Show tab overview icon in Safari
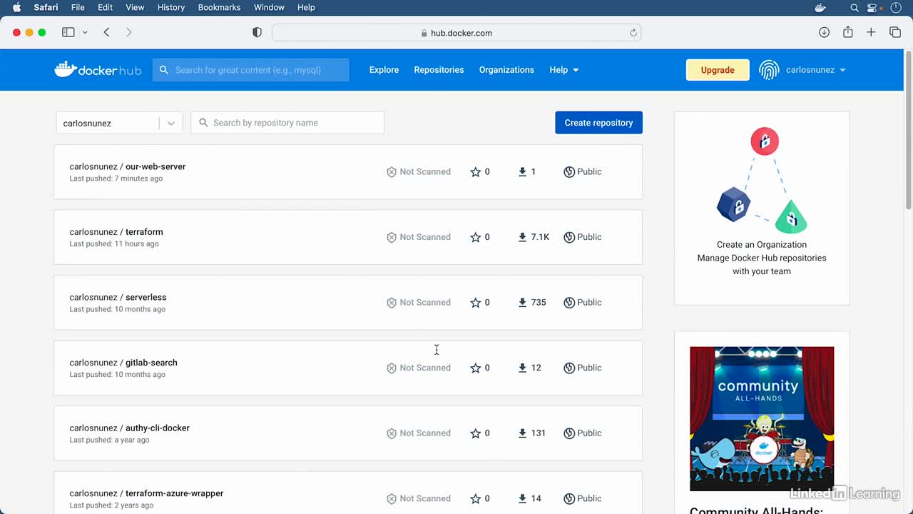 pos(895,32)
